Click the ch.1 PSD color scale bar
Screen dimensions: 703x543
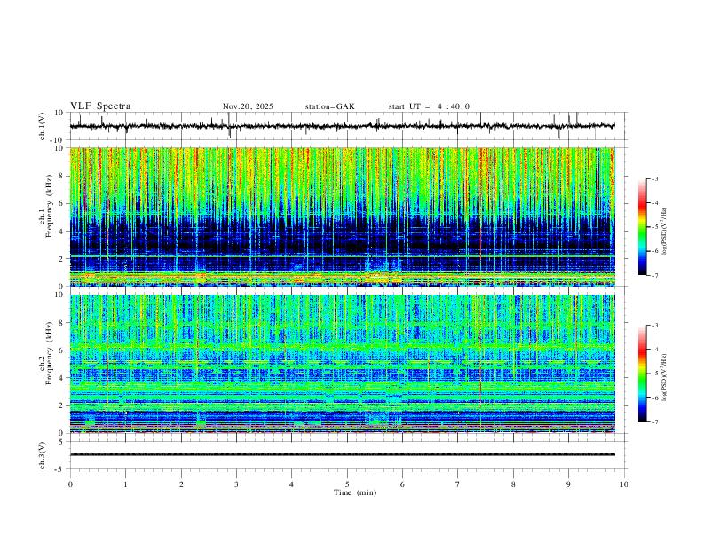[643, 227]
